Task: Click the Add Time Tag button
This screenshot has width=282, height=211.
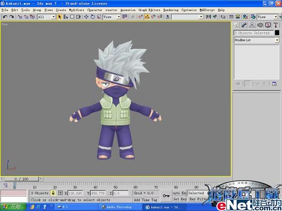Action: coord(145,200)
